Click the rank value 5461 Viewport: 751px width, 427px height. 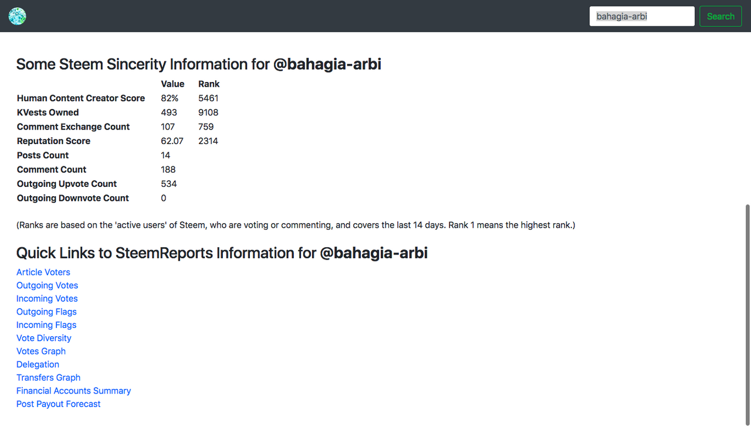click(208, 98)
